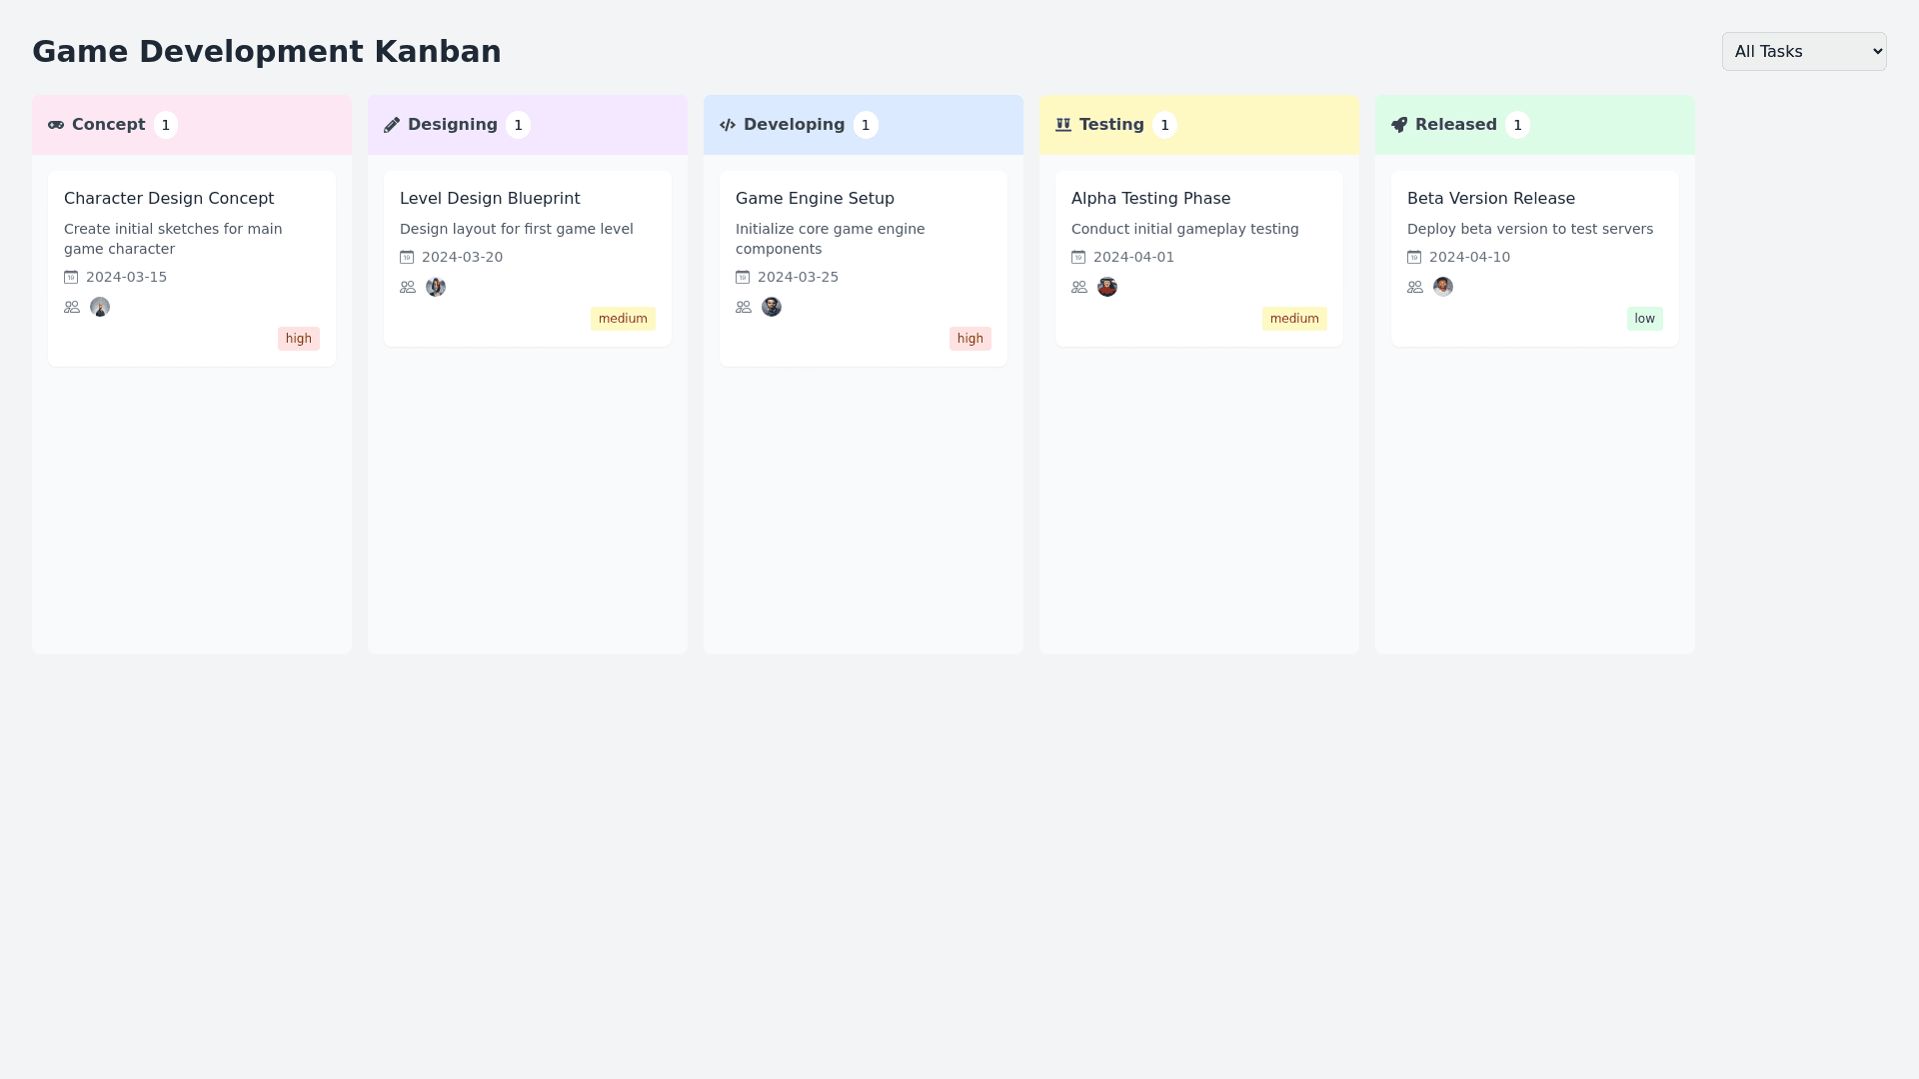This screenshot has width=1919, height=1079.
Task: Click calendar icon on Beta Version Release card
Action: click(x=1414, y=258)
